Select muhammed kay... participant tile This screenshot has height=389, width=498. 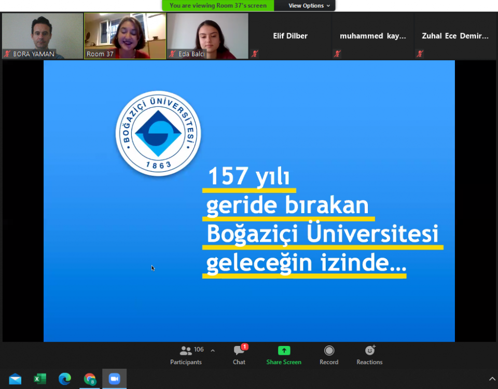tap(373, 36)
